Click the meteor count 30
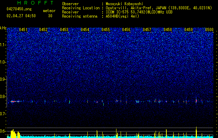The width and height of the screenshot is (218, 138). tap(50, 16)
